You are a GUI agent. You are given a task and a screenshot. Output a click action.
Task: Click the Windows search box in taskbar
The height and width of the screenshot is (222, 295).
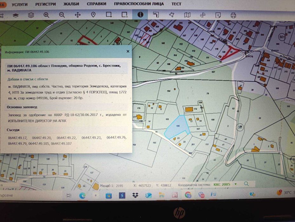(x=31, y=195)
